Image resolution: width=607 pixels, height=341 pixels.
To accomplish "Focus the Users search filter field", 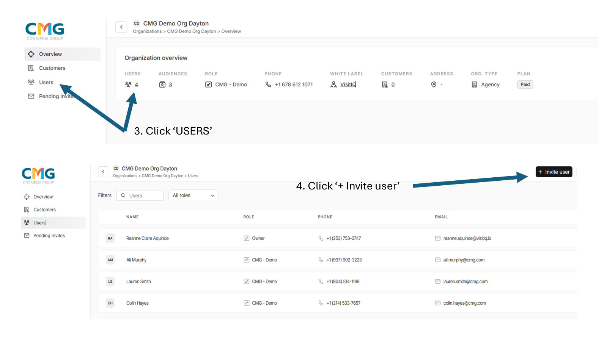I will click(140, 196).
